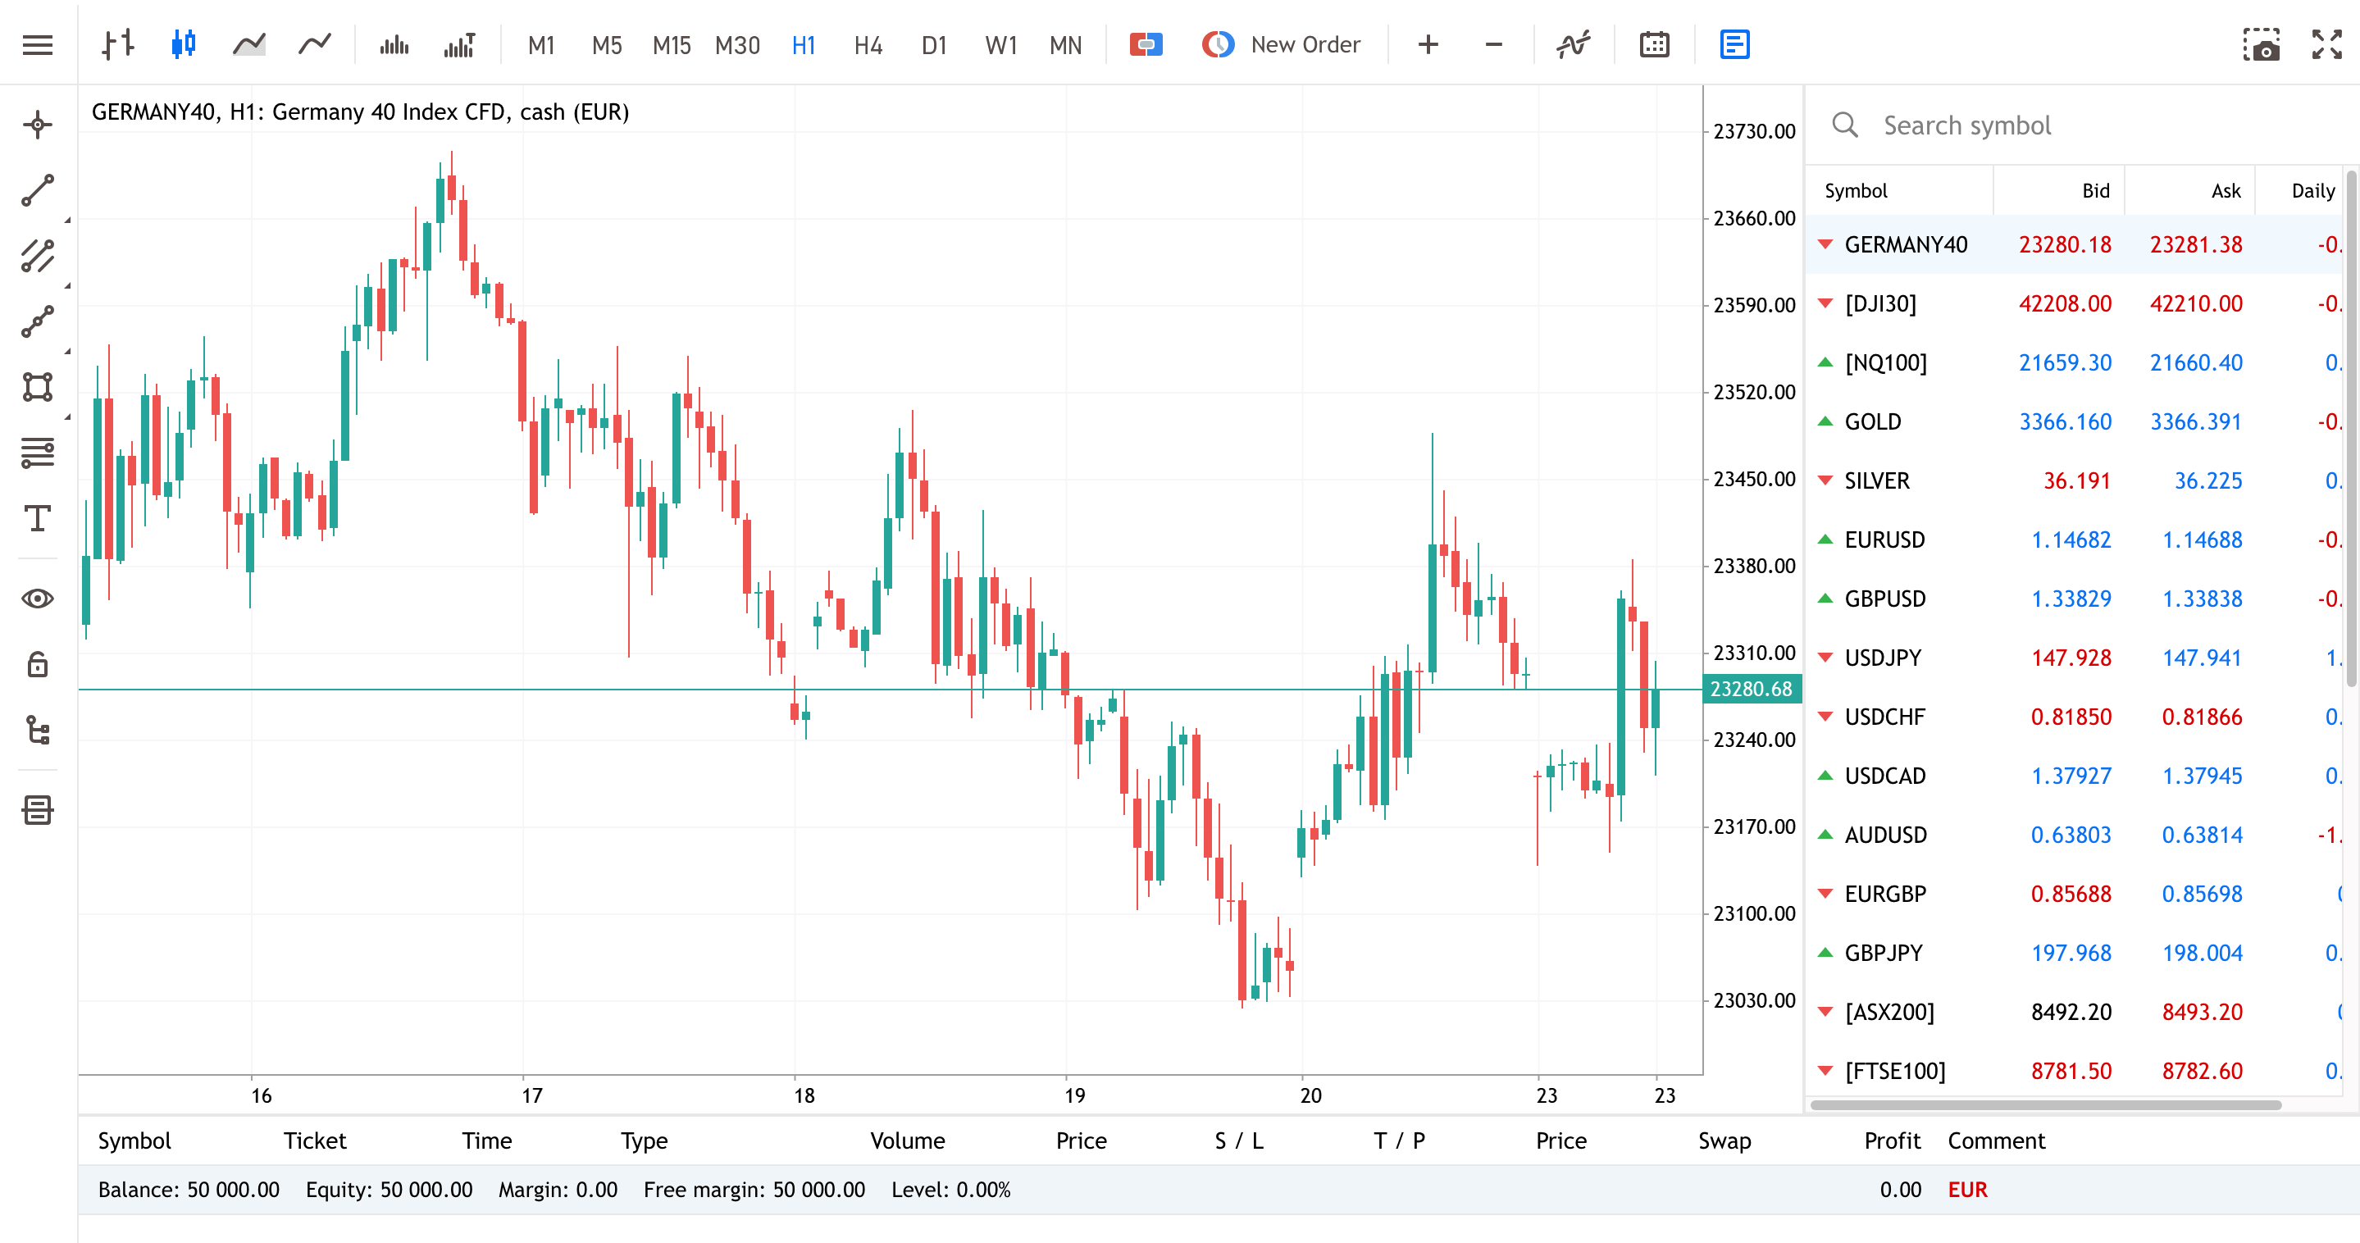Viewport: 2360px width, 1243px height.
Task: Select USDCAD symbol row
Action: (x=2074, y=776)
